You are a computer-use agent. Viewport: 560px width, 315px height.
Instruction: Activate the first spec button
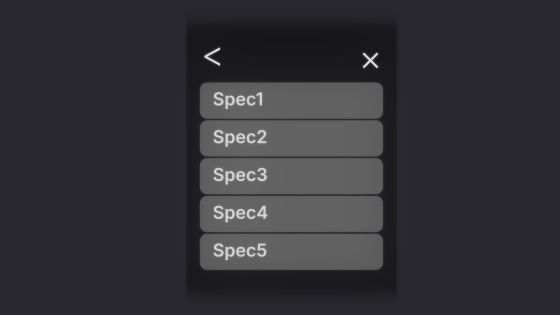coord(291,101)
